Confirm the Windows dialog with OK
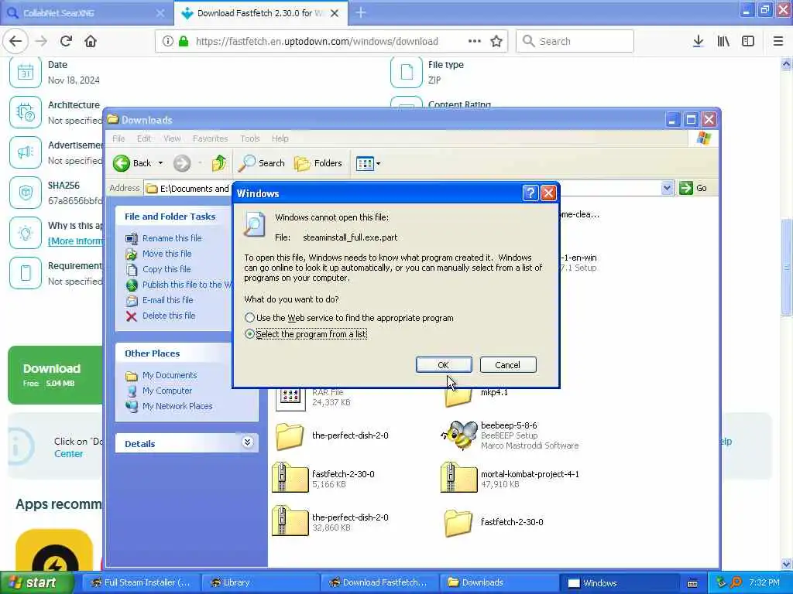The image size is (793, 594). (x=444, y=365)
